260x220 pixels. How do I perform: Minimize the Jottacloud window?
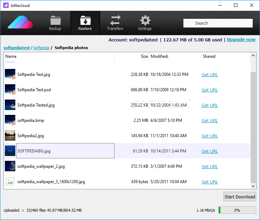[220, 5]
